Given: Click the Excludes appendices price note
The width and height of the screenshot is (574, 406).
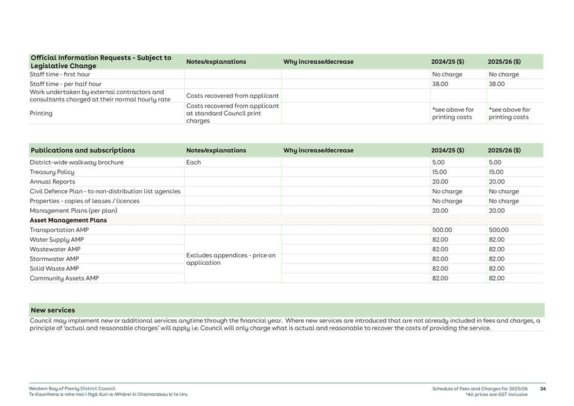Looking at the screenshot, I should pos(232,259).
